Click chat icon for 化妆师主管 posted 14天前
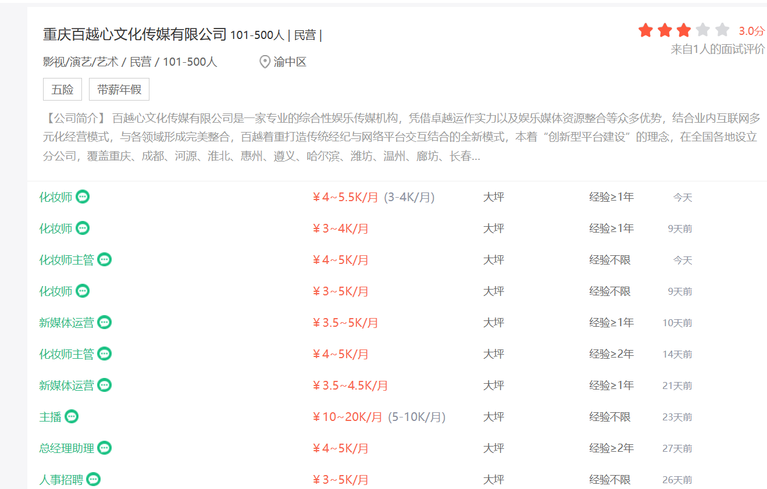Viewport: 767px width, 489px height. 104,354
